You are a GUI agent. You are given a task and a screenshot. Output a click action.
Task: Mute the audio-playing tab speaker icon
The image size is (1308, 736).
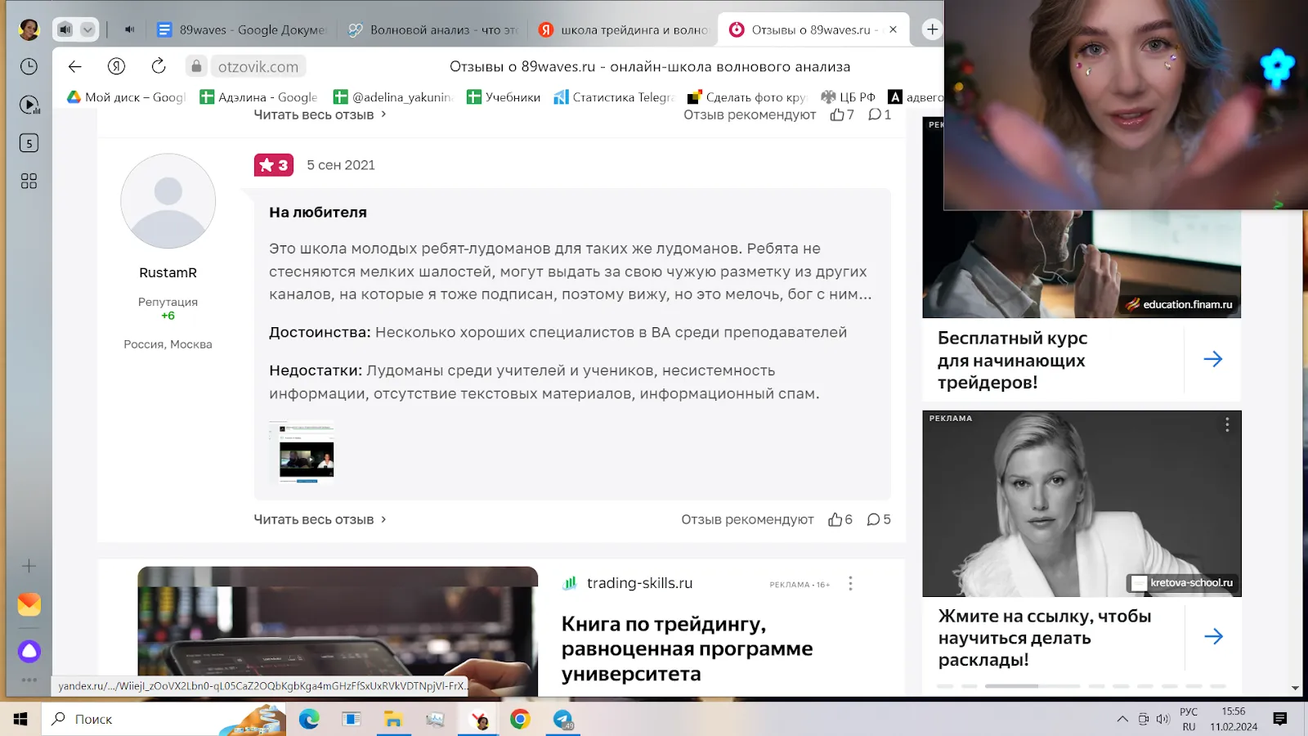(129, 29)
